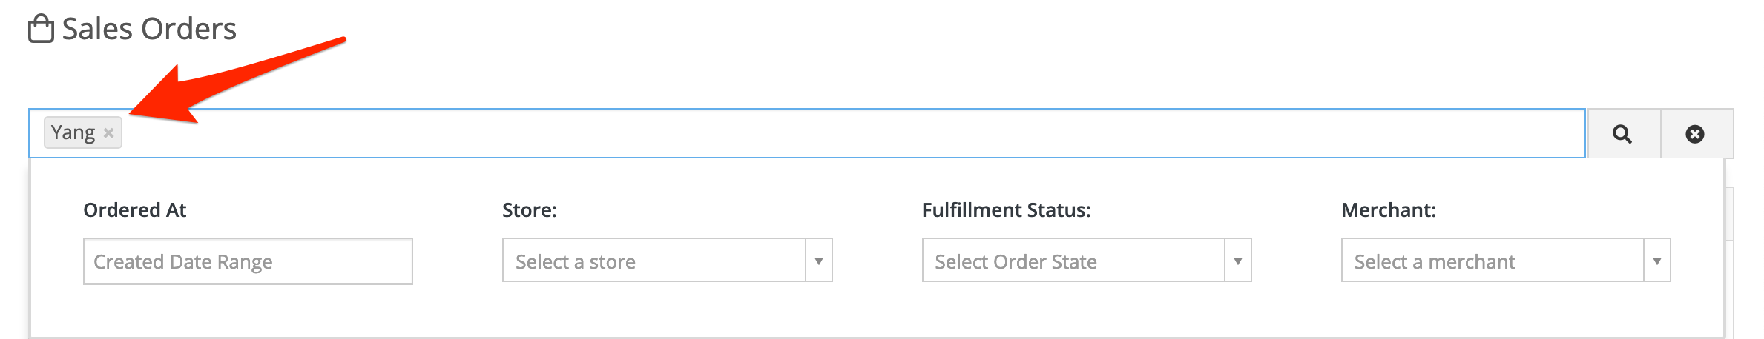Click the Store: label
The image size is (1764, 339).
[x=529, y=210]
